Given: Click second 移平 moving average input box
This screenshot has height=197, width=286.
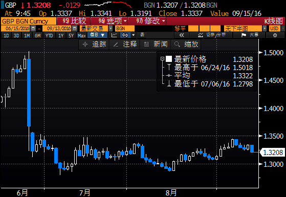Looking at the screenshot, I should (204, 29).
